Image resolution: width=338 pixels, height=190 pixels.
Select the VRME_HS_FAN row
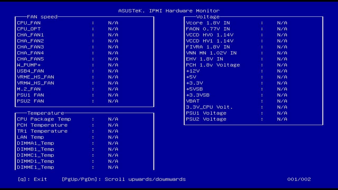tap(35, 77)
